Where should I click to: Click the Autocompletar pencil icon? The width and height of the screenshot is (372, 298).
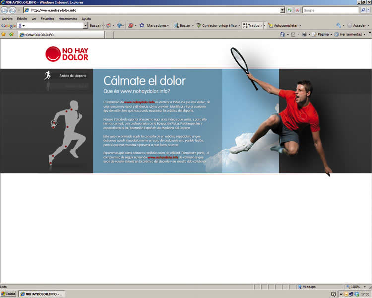pos(270,25)
